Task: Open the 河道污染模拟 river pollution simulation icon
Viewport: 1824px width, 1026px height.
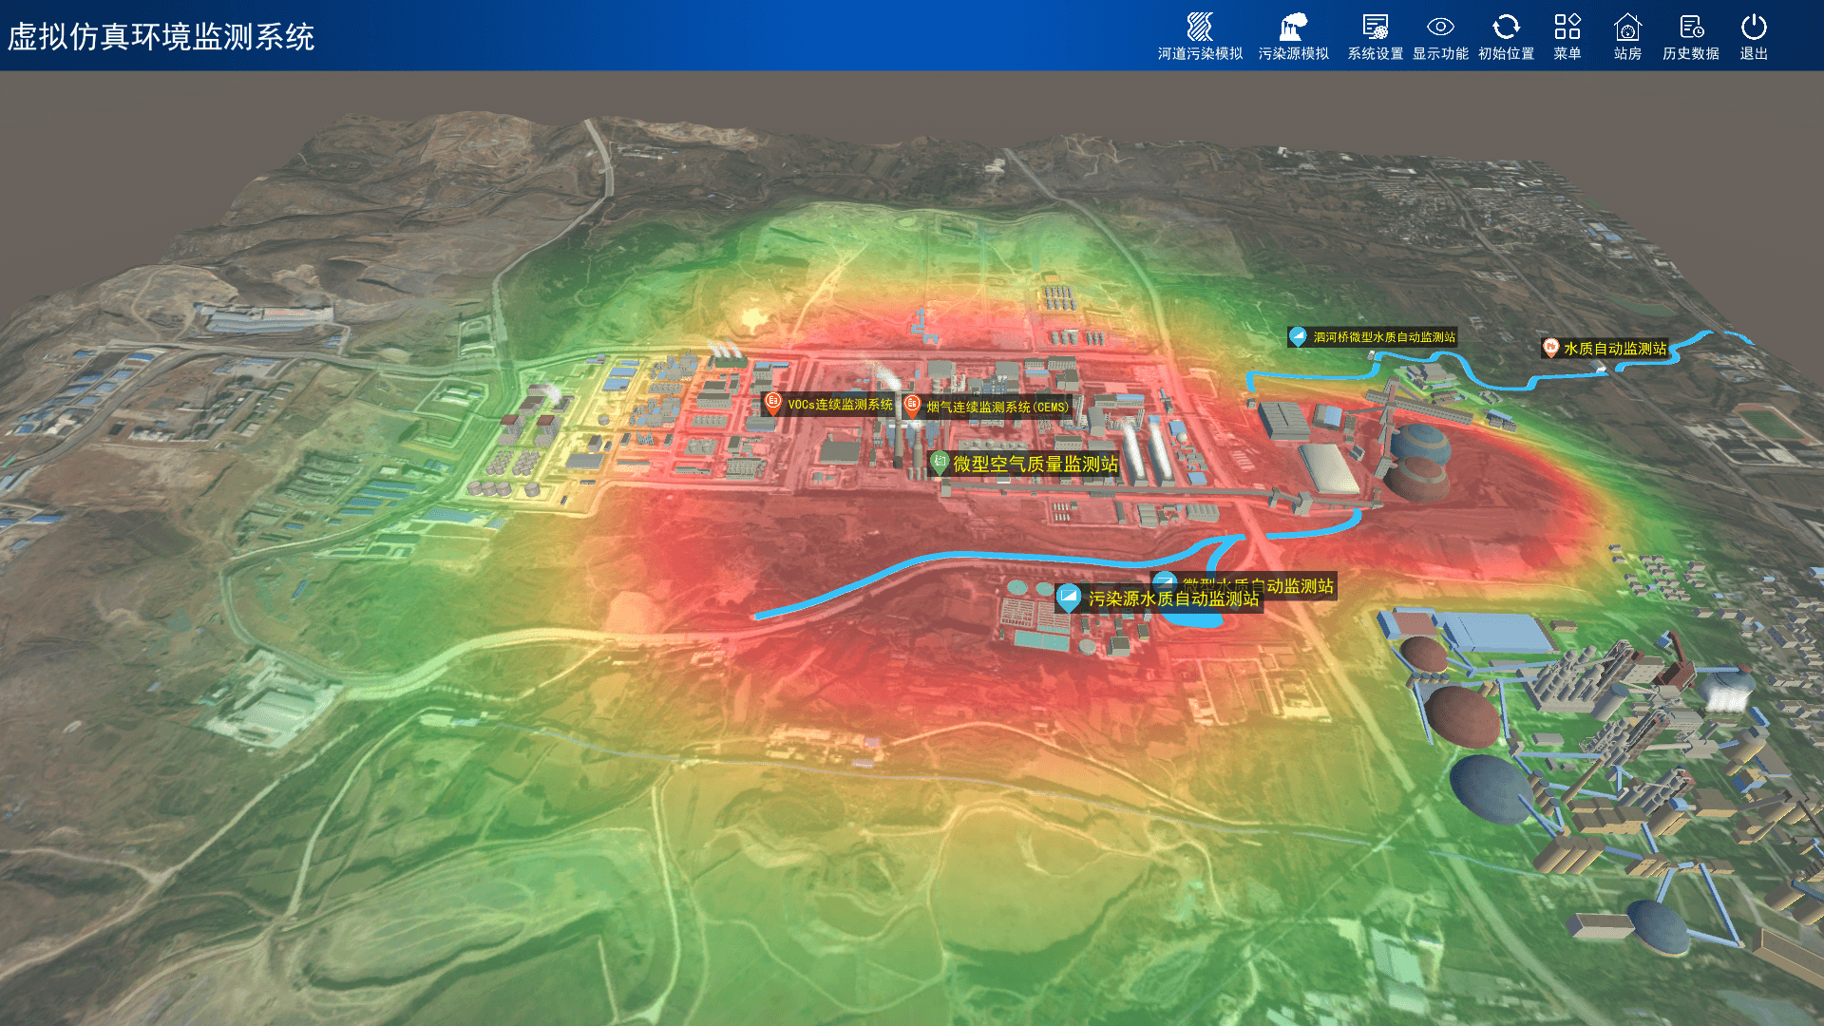Action: [1200, 28]
